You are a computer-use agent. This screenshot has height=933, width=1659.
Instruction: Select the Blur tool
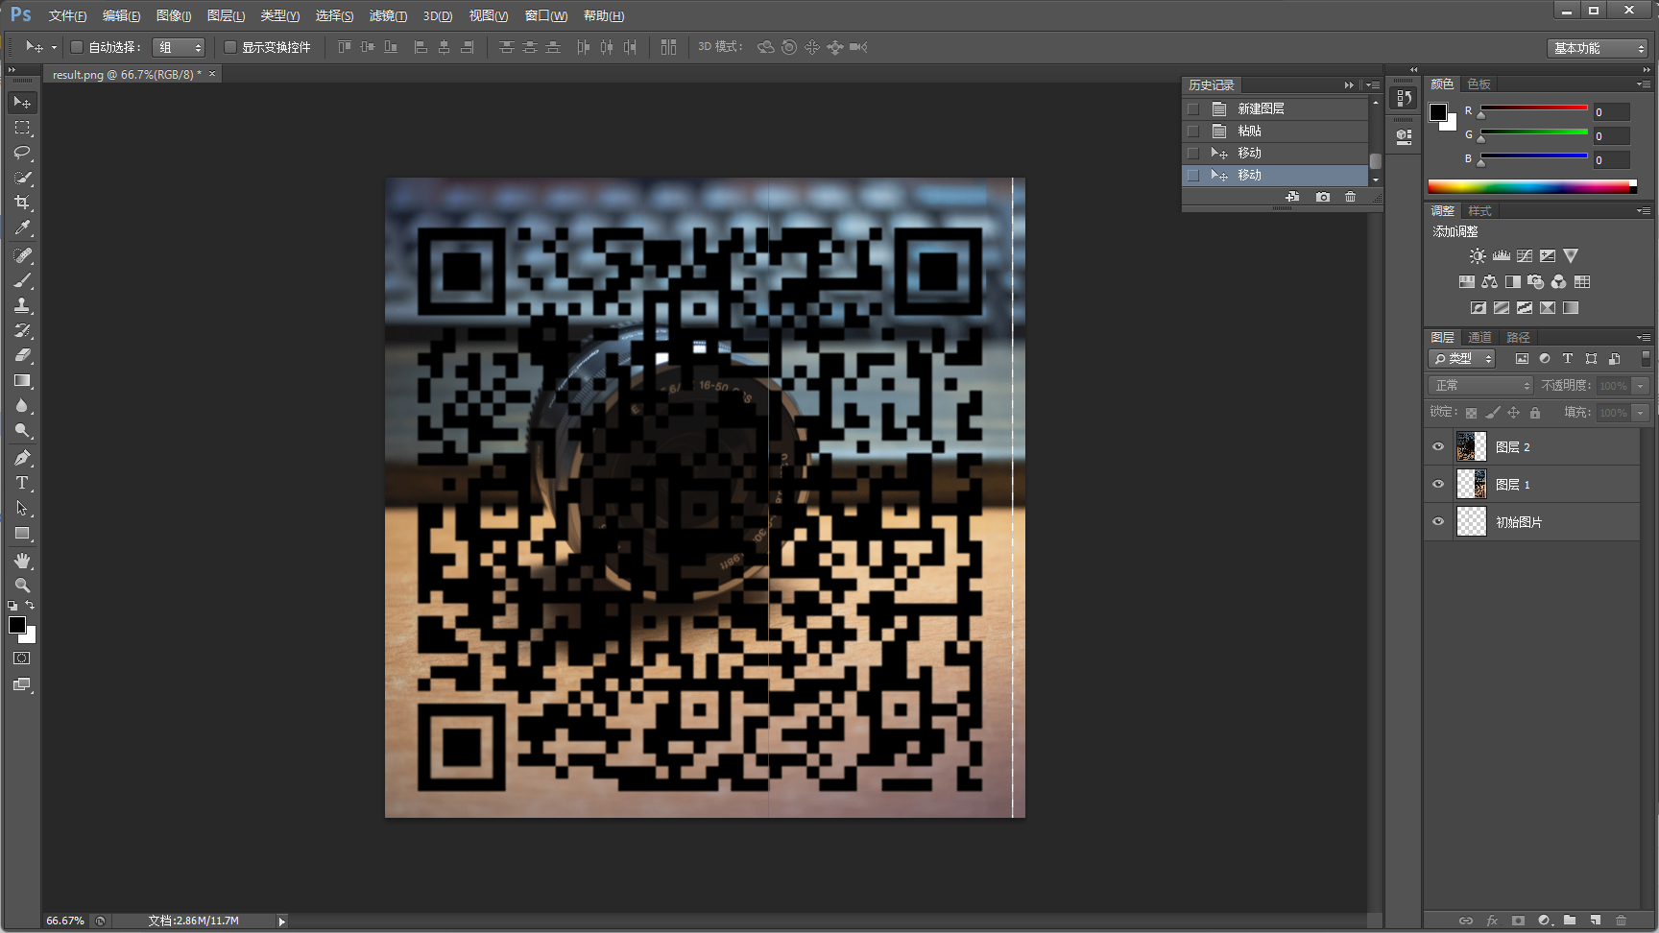pyautogui.click(x=22, y=406)
